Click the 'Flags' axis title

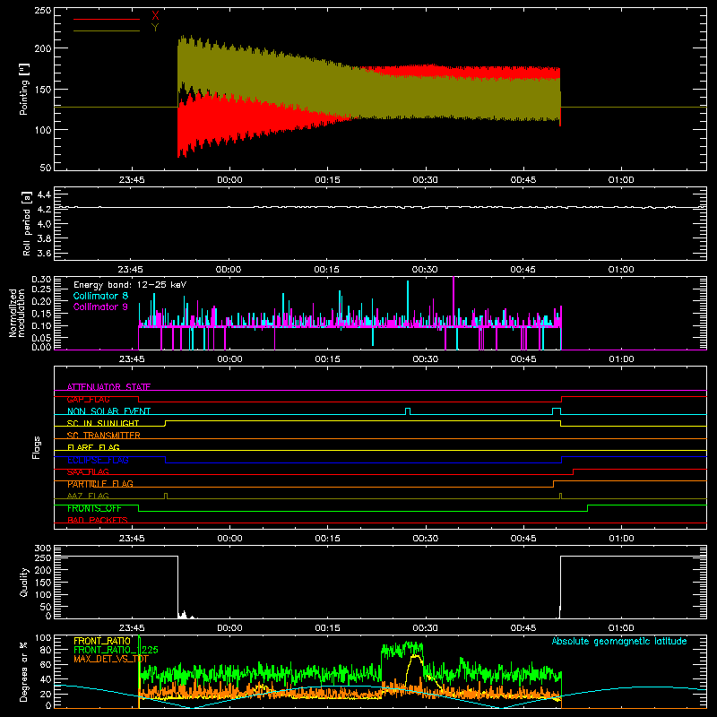point(37,447)
